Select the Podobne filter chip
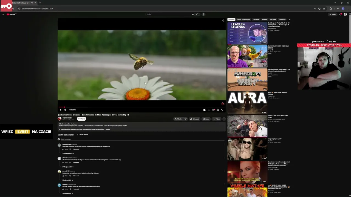Image resolution: width=351 pixels, height=197 pixels. tap(265, 20)
